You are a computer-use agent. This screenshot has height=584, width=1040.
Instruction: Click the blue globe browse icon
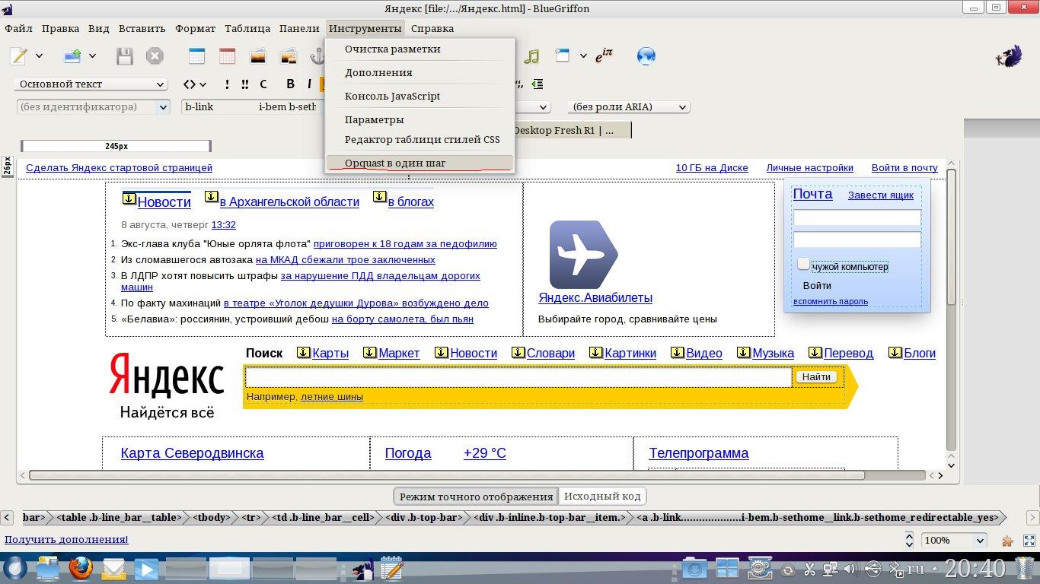[x=646, y=56]
